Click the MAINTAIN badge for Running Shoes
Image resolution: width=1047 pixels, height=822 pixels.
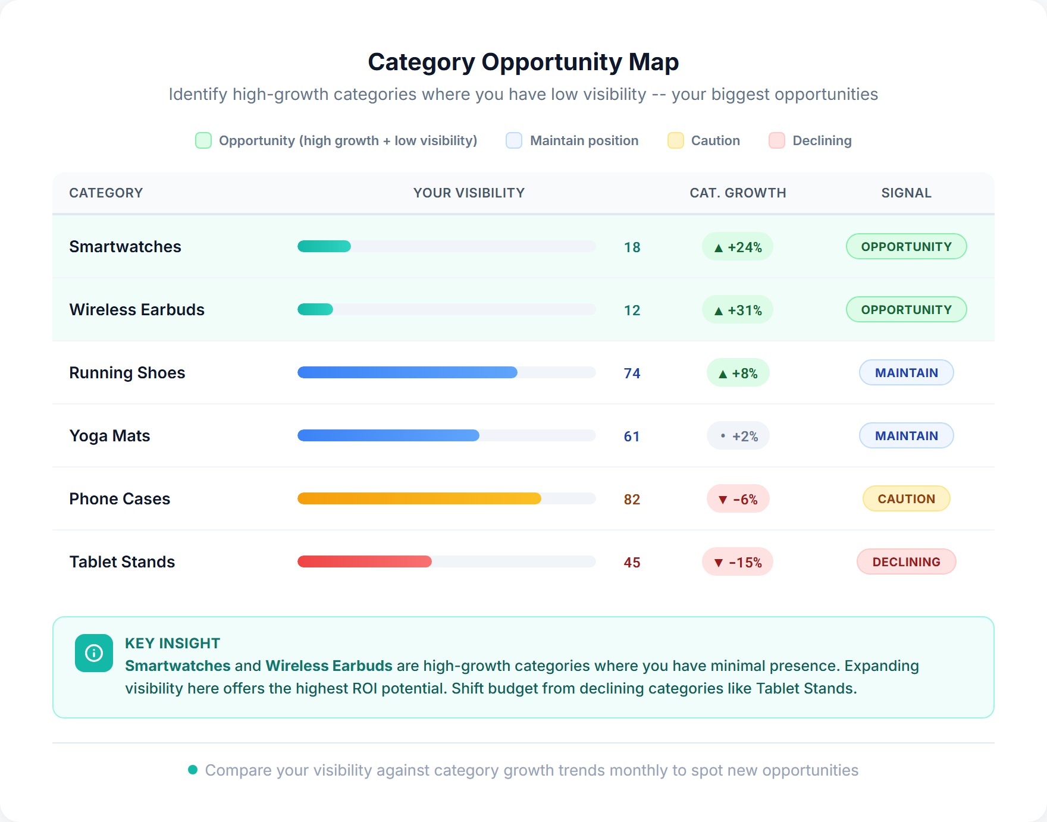[906, 372]
